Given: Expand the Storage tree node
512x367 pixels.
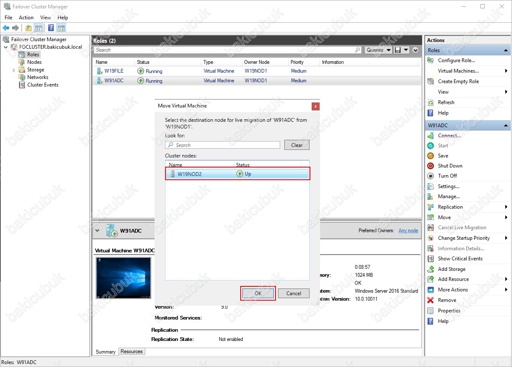Looking at the screenshot, I should (x=14, y=70).
